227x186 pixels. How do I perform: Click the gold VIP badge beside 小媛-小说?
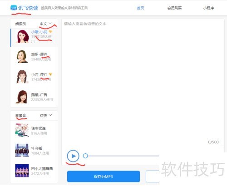click(50, 32)
